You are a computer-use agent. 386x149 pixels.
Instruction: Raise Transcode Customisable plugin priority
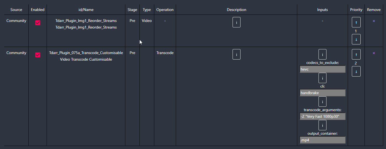[356, 55]
